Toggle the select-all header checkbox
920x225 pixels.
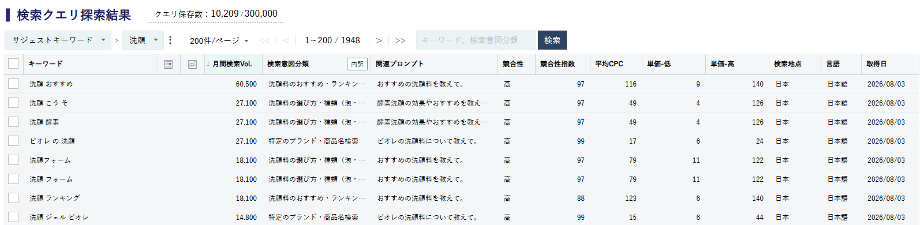(13, 64)
